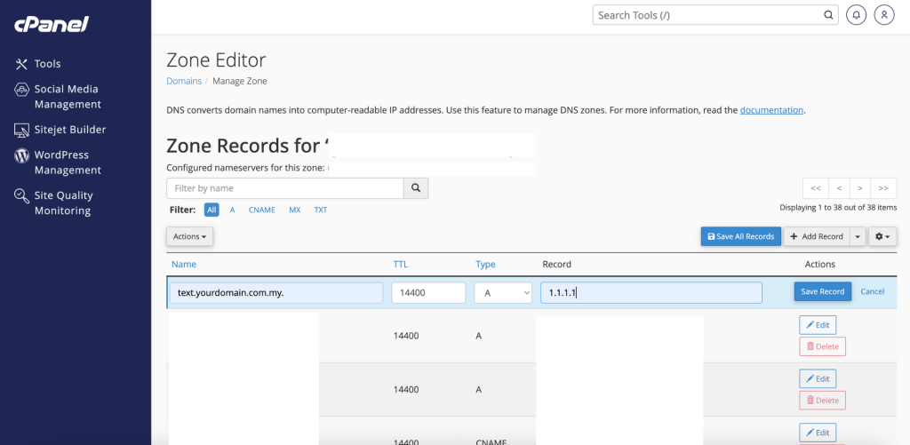This screenshot has height=445, width=910.
Task: Open the notifications bell icon
Action: pos(856,15)
